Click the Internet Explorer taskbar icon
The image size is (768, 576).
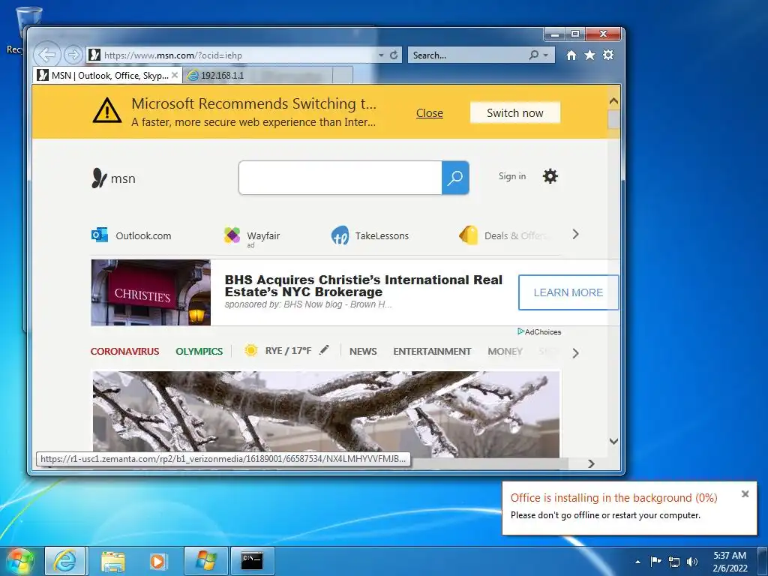coord(65,561)
